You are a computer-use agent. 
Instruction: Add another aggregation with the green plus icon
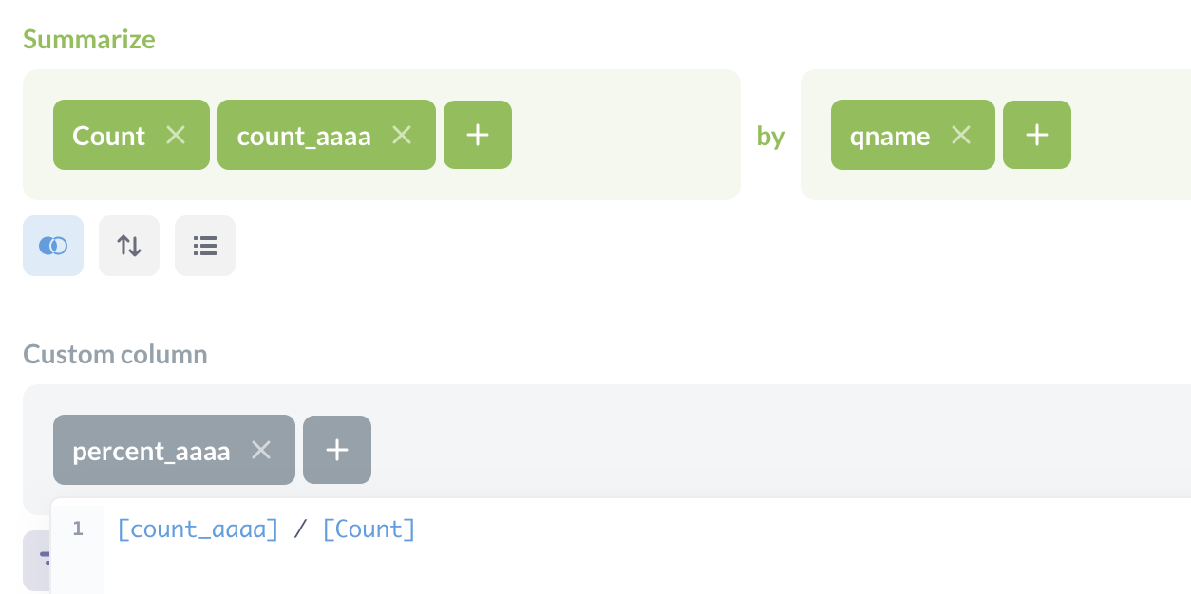point(477,135)
